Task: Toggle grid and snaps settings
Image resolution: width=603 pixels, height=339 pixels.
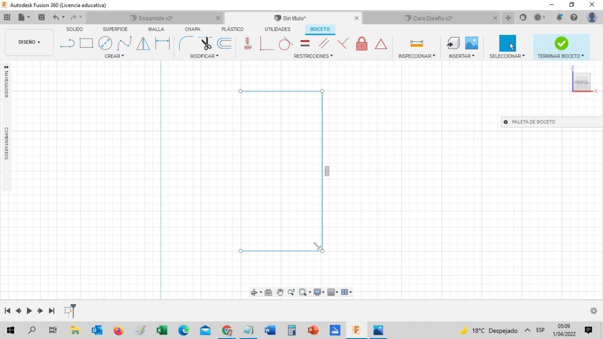Action: [333, 292]
